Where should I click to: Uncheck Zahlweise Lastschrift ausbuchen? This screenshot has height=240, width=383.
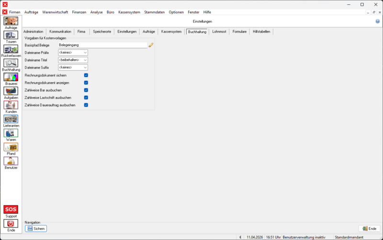(86, 98)
